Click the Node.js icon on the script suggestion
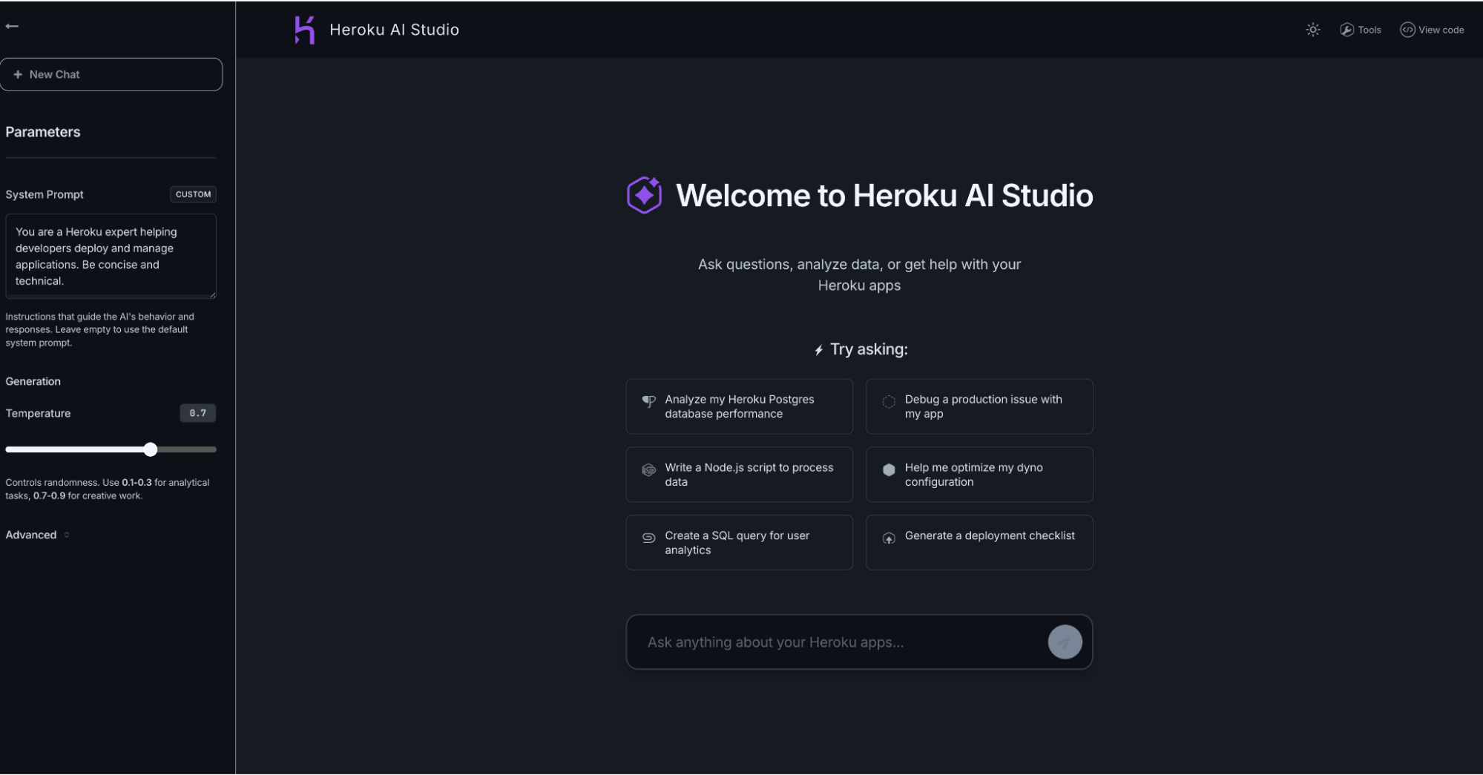The width and height of the screenshot is (1483, 775). pyautogui.click(x=648, y=469)
